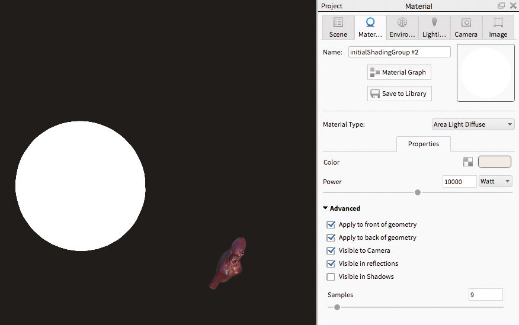Viewport: 519px width, 325px height.
Task: Open the Material Type dropdown
Action: [473, 124]
